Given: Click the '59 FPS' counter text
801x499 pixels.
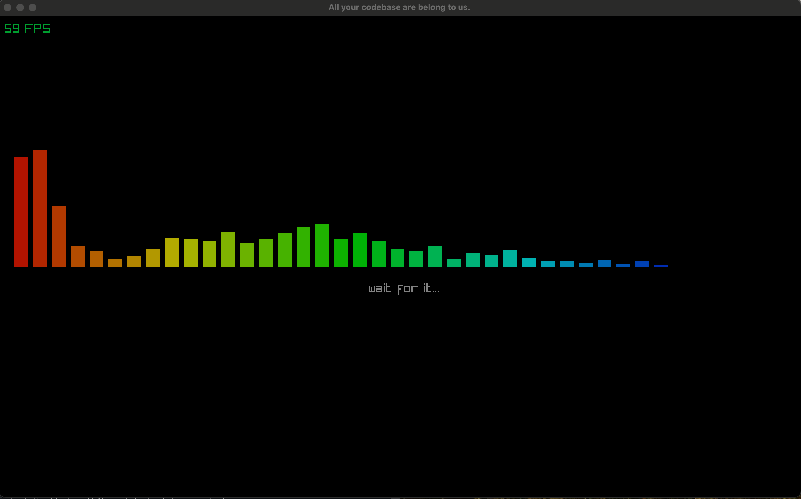Looking at the screenshot, I should coord(27,29).
